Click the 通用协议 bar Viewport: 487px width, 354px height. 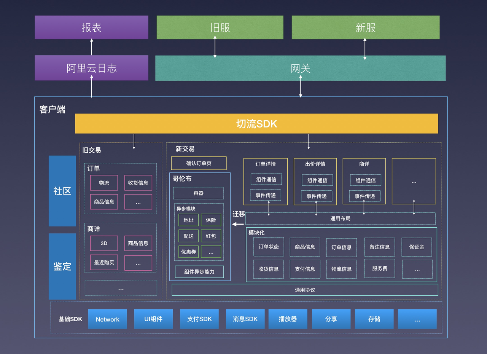point(305,290)
